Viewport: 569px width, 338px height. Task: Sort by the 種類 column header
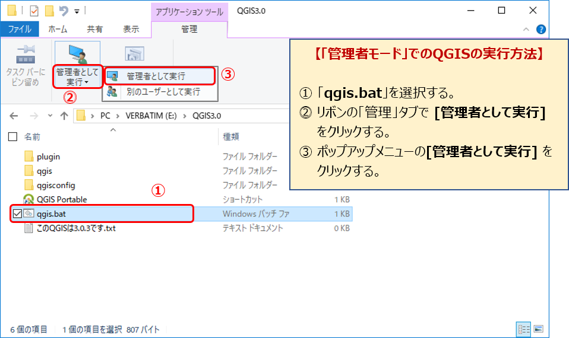click(x=231, y=137)
